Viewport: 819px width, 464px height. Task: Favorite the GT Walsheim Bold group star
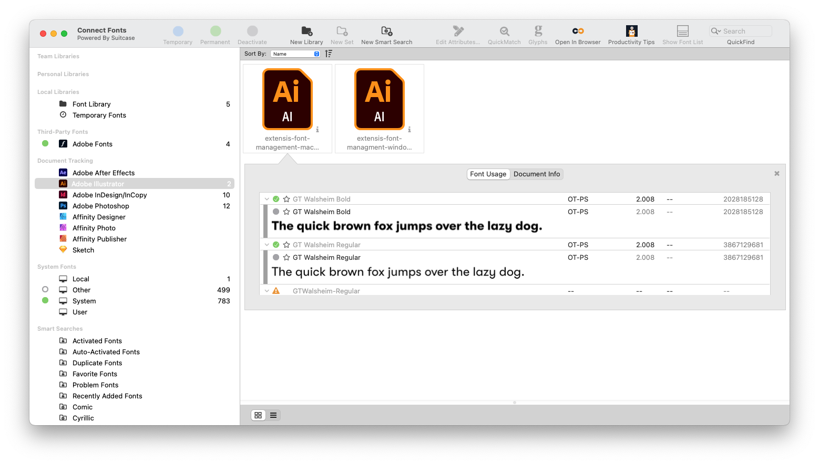tap(286, 199)
